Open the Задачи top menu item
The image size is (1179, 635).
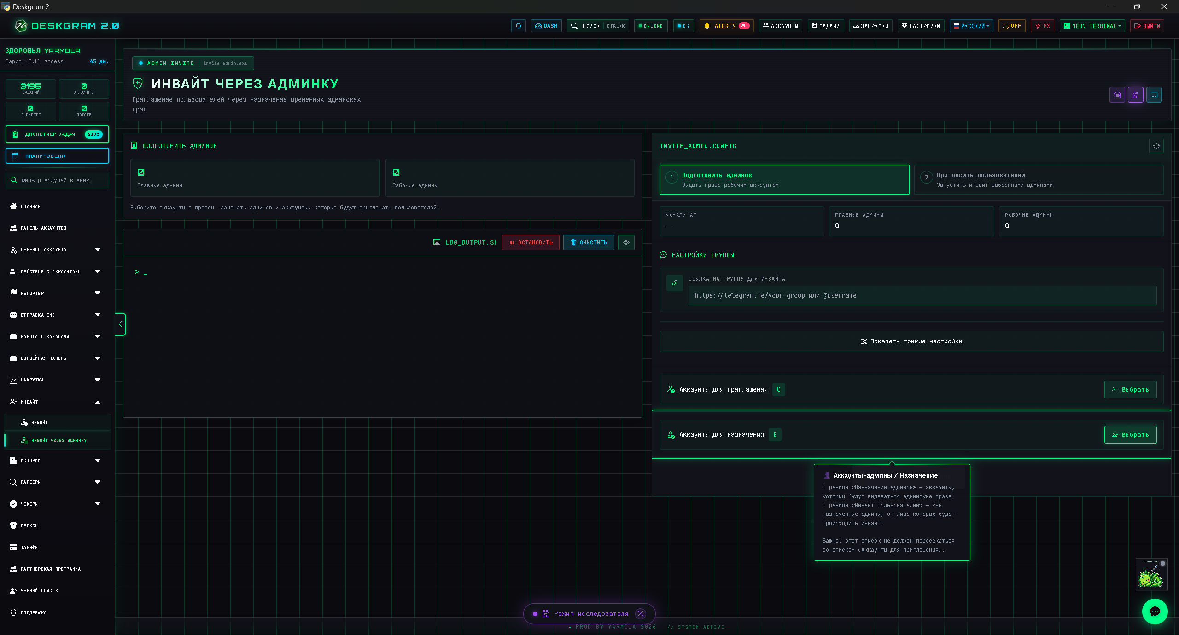coord(826,26)
